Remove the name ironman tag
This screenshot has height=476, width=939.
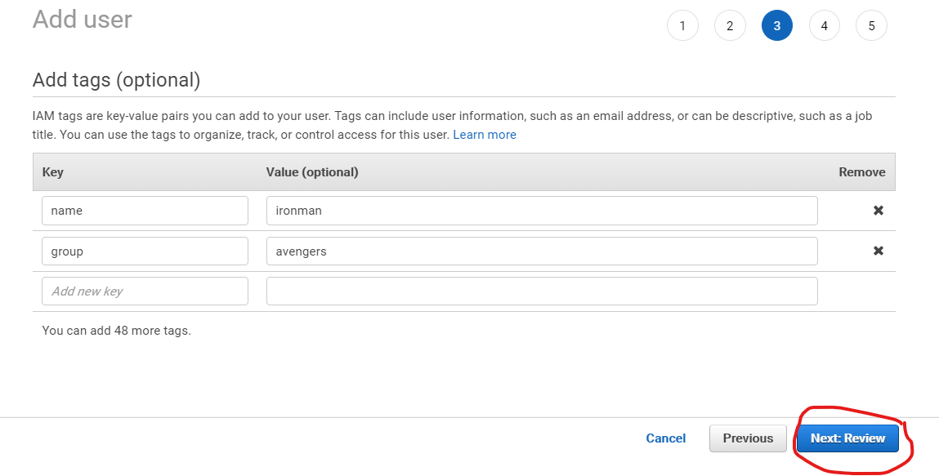878,211
